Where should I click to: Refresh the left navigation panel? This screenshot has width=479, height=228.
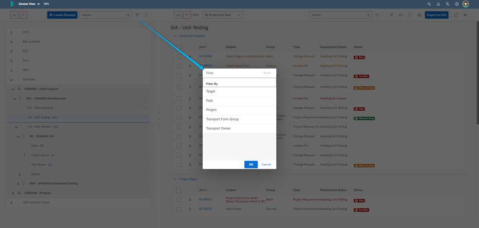click(x=147, y=15)
